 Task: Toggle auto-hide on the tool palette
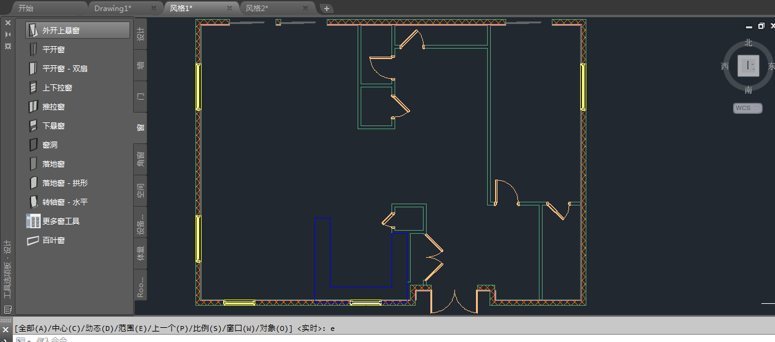(x=8, y=34)
